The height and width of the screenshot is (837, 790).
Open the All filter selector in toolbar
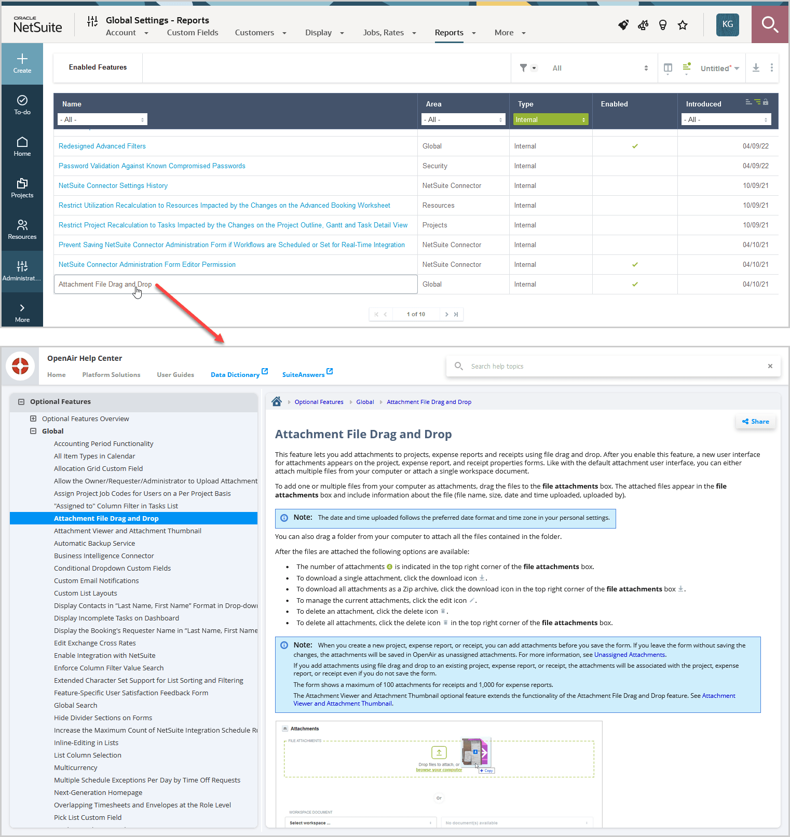[x=600, y=68]
